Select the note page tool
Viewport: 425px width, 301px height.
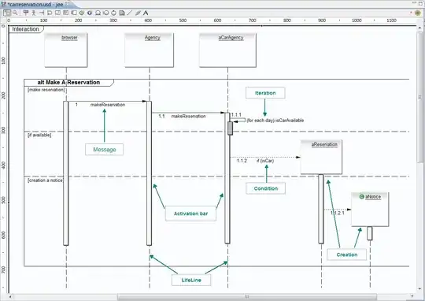[x=122, y=13]
